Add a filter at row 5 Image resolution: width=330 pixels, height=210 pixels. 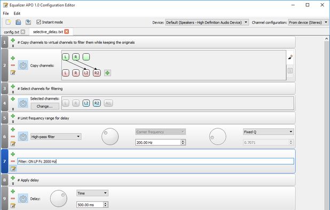(x=13, y=116)
